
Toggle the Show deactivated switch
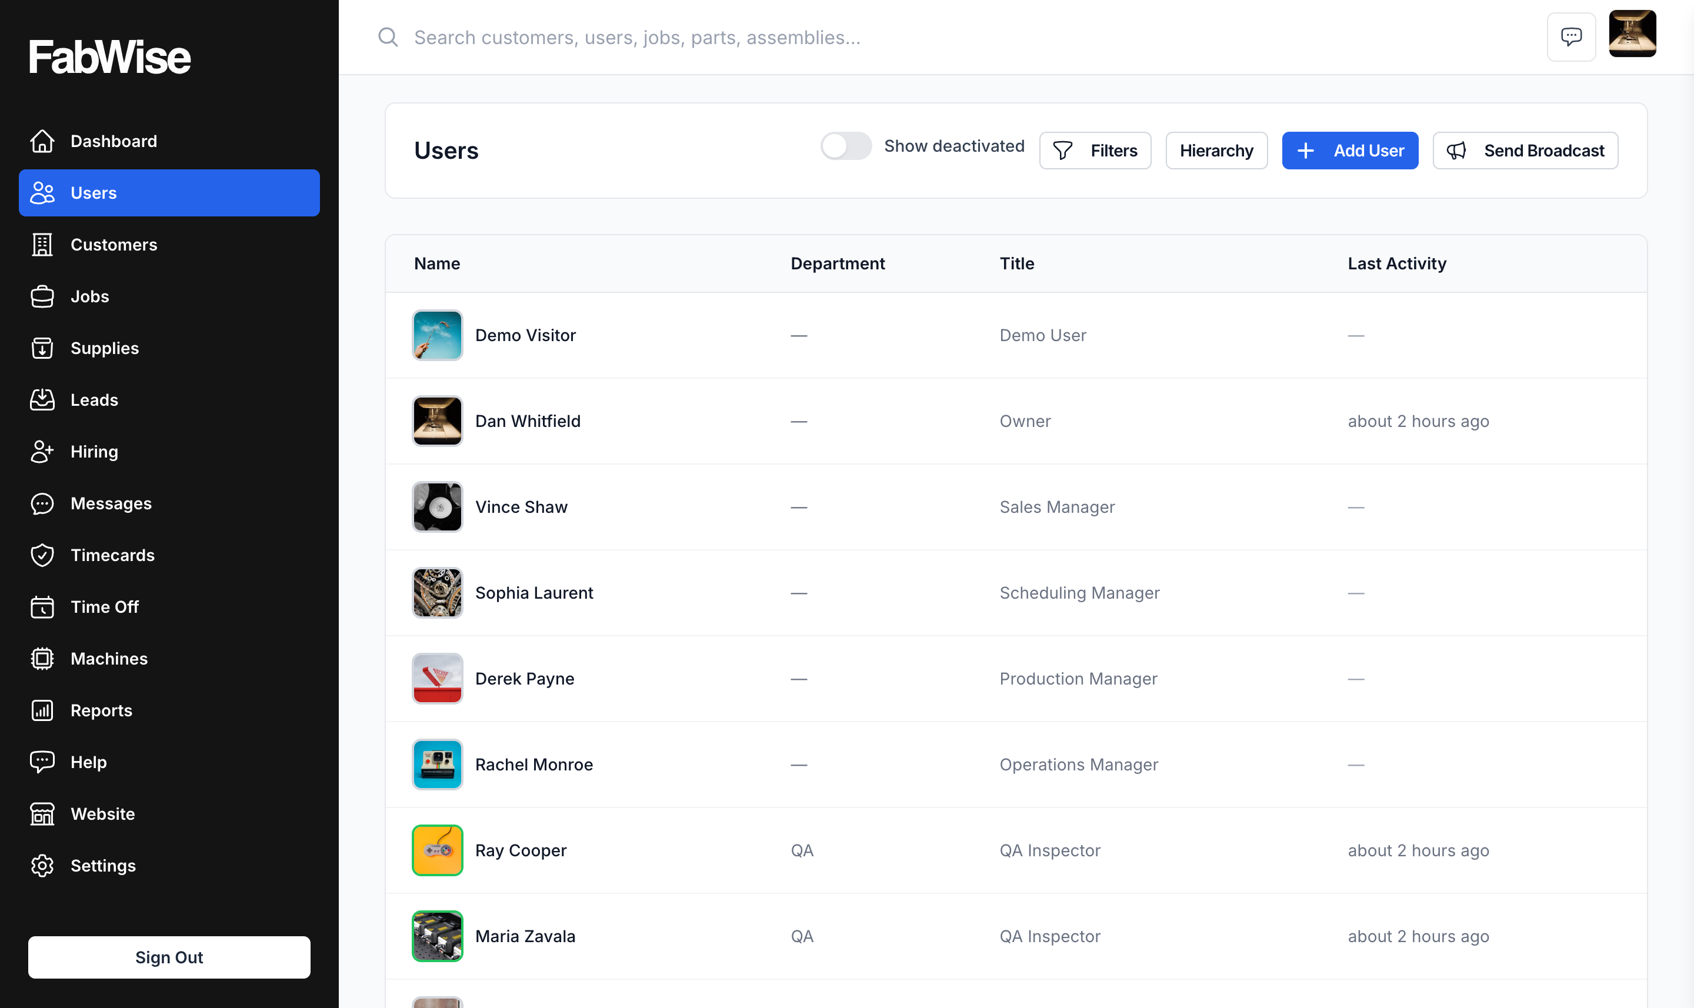846,146
